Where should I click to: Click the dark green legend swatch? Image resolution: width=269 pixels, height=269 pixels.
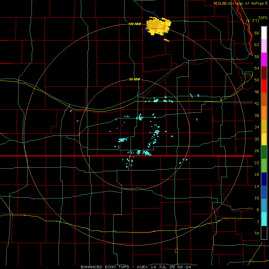(x=264, y=152)
